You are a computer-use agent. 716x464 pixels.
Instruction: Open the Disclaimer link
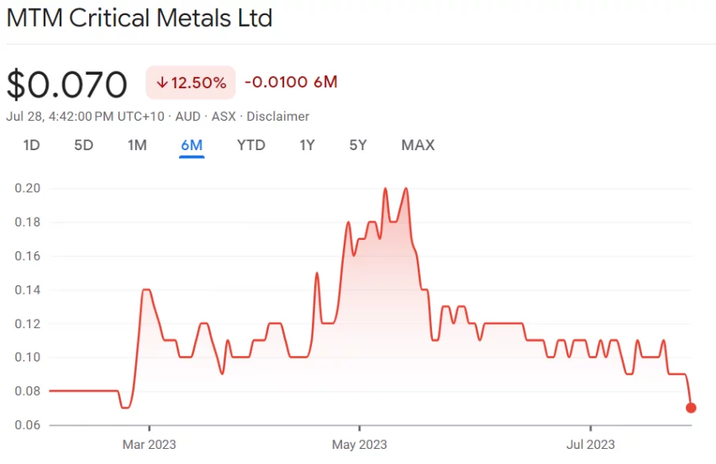pos(278,116)
